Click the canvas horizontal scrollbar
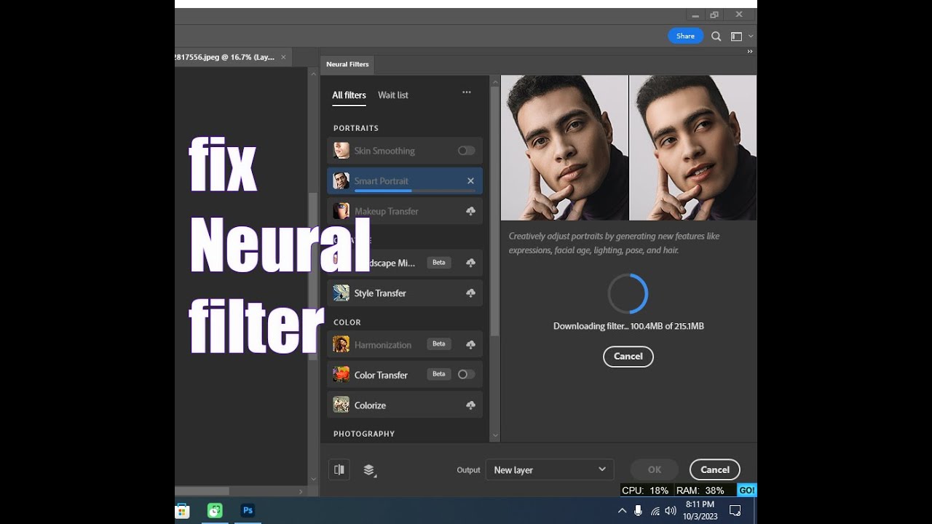Screen dimensions: 932x524 pos(202,492)
